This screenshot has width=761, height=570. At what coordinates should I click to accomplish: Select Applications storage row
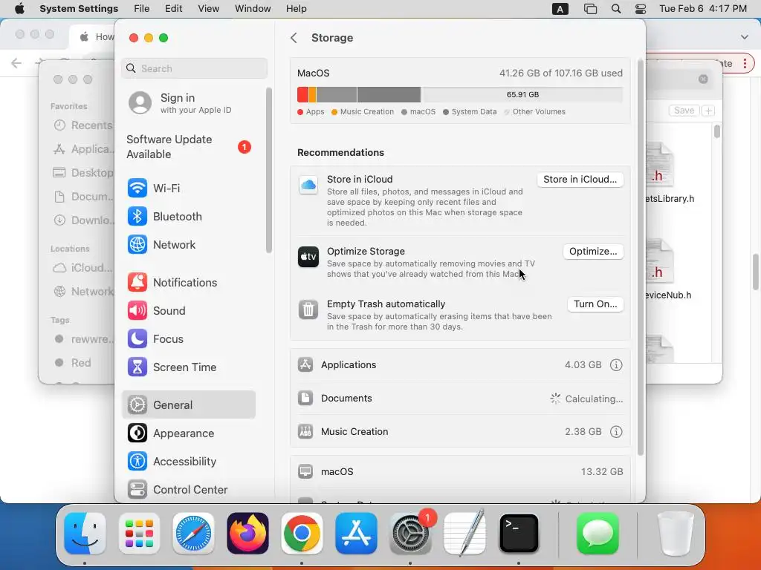point(460,365)
